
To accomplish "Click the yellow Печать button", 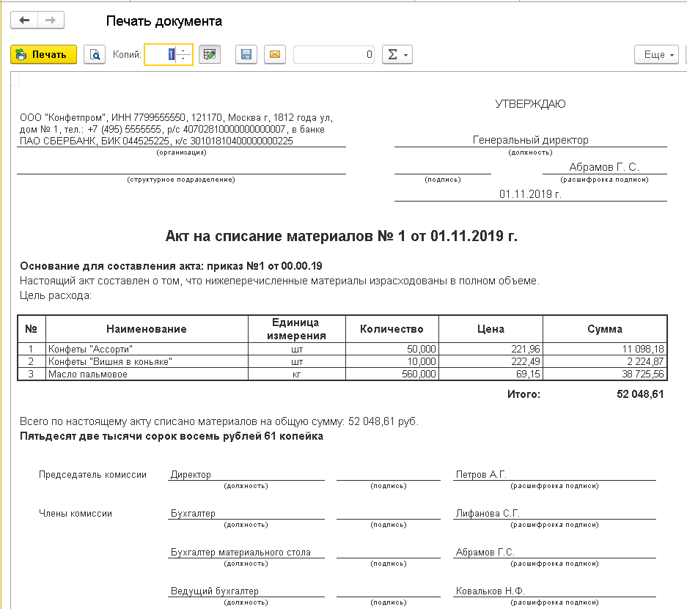I will [x=43, y=55].
